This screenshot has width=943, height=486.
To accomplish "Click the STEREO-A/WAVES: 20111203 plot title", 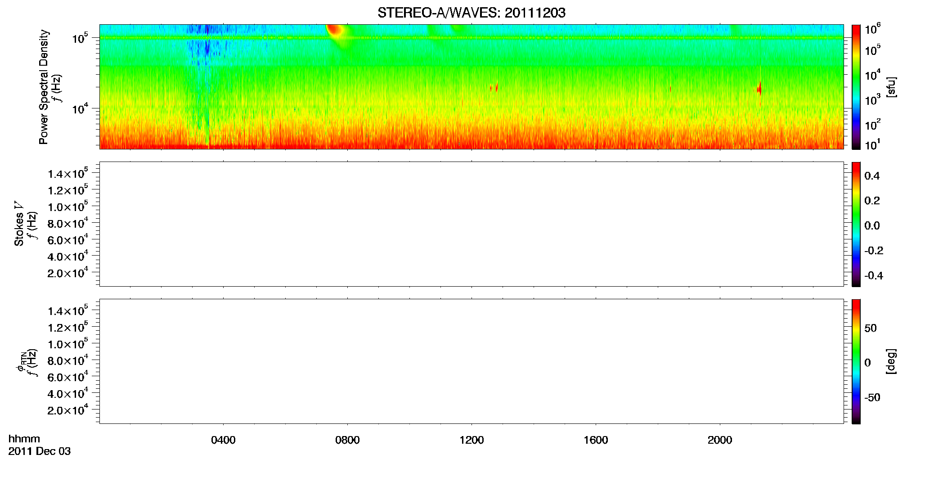I will [471, 13].
